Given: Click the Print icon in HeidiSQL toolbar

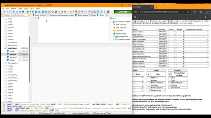Looking at the screenshot, I should [x=23, y=12].
